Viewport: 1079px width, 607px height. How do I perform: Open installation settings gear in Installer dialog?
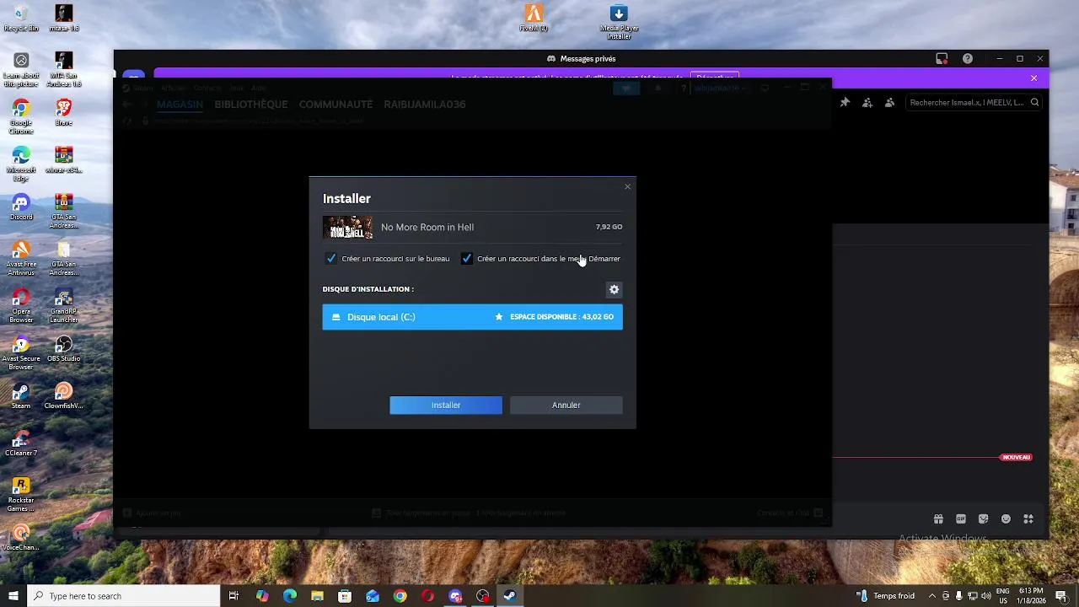pos(614,289)
